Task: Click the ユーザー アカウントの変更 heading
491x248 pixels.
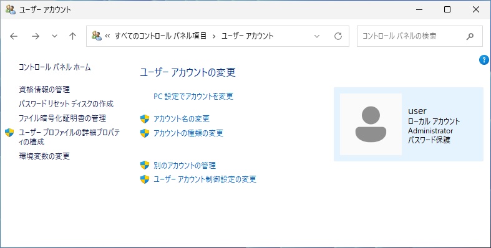Action: click(x=188, y=72)
